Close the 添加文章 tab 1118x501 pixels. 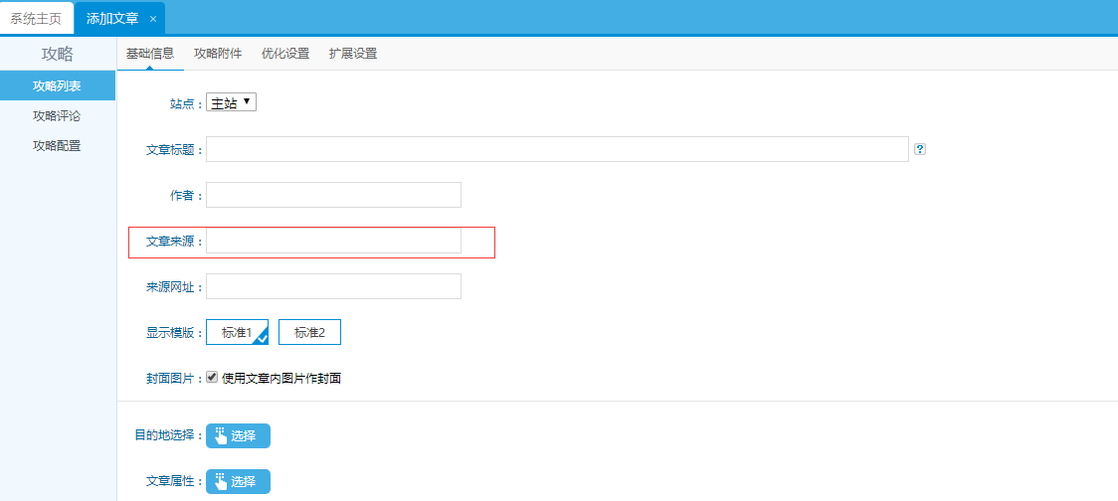point(152,19)
